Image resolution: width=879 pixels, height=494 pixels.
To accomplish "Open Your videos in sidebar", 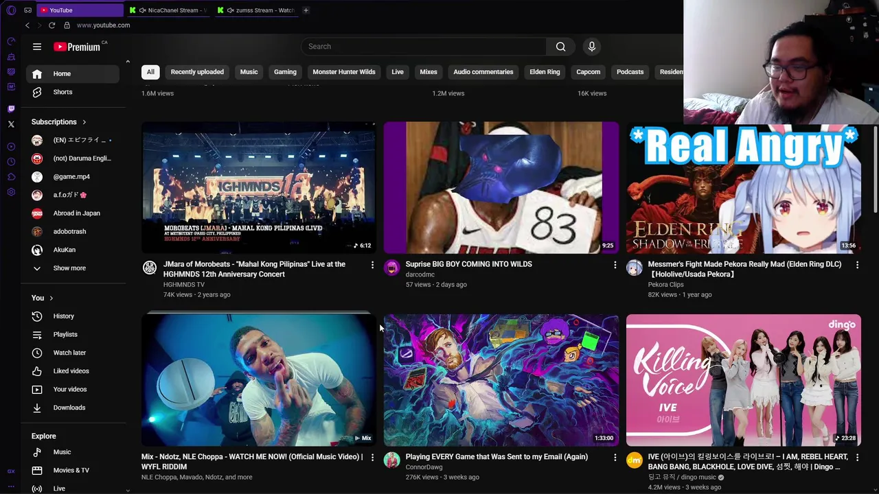I will tap(71, 389).
